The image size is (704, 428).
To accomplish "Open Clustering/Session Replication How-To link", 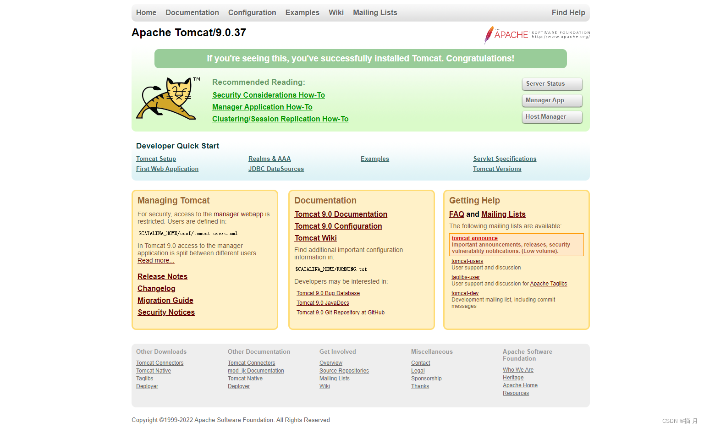I will [280, 119].
